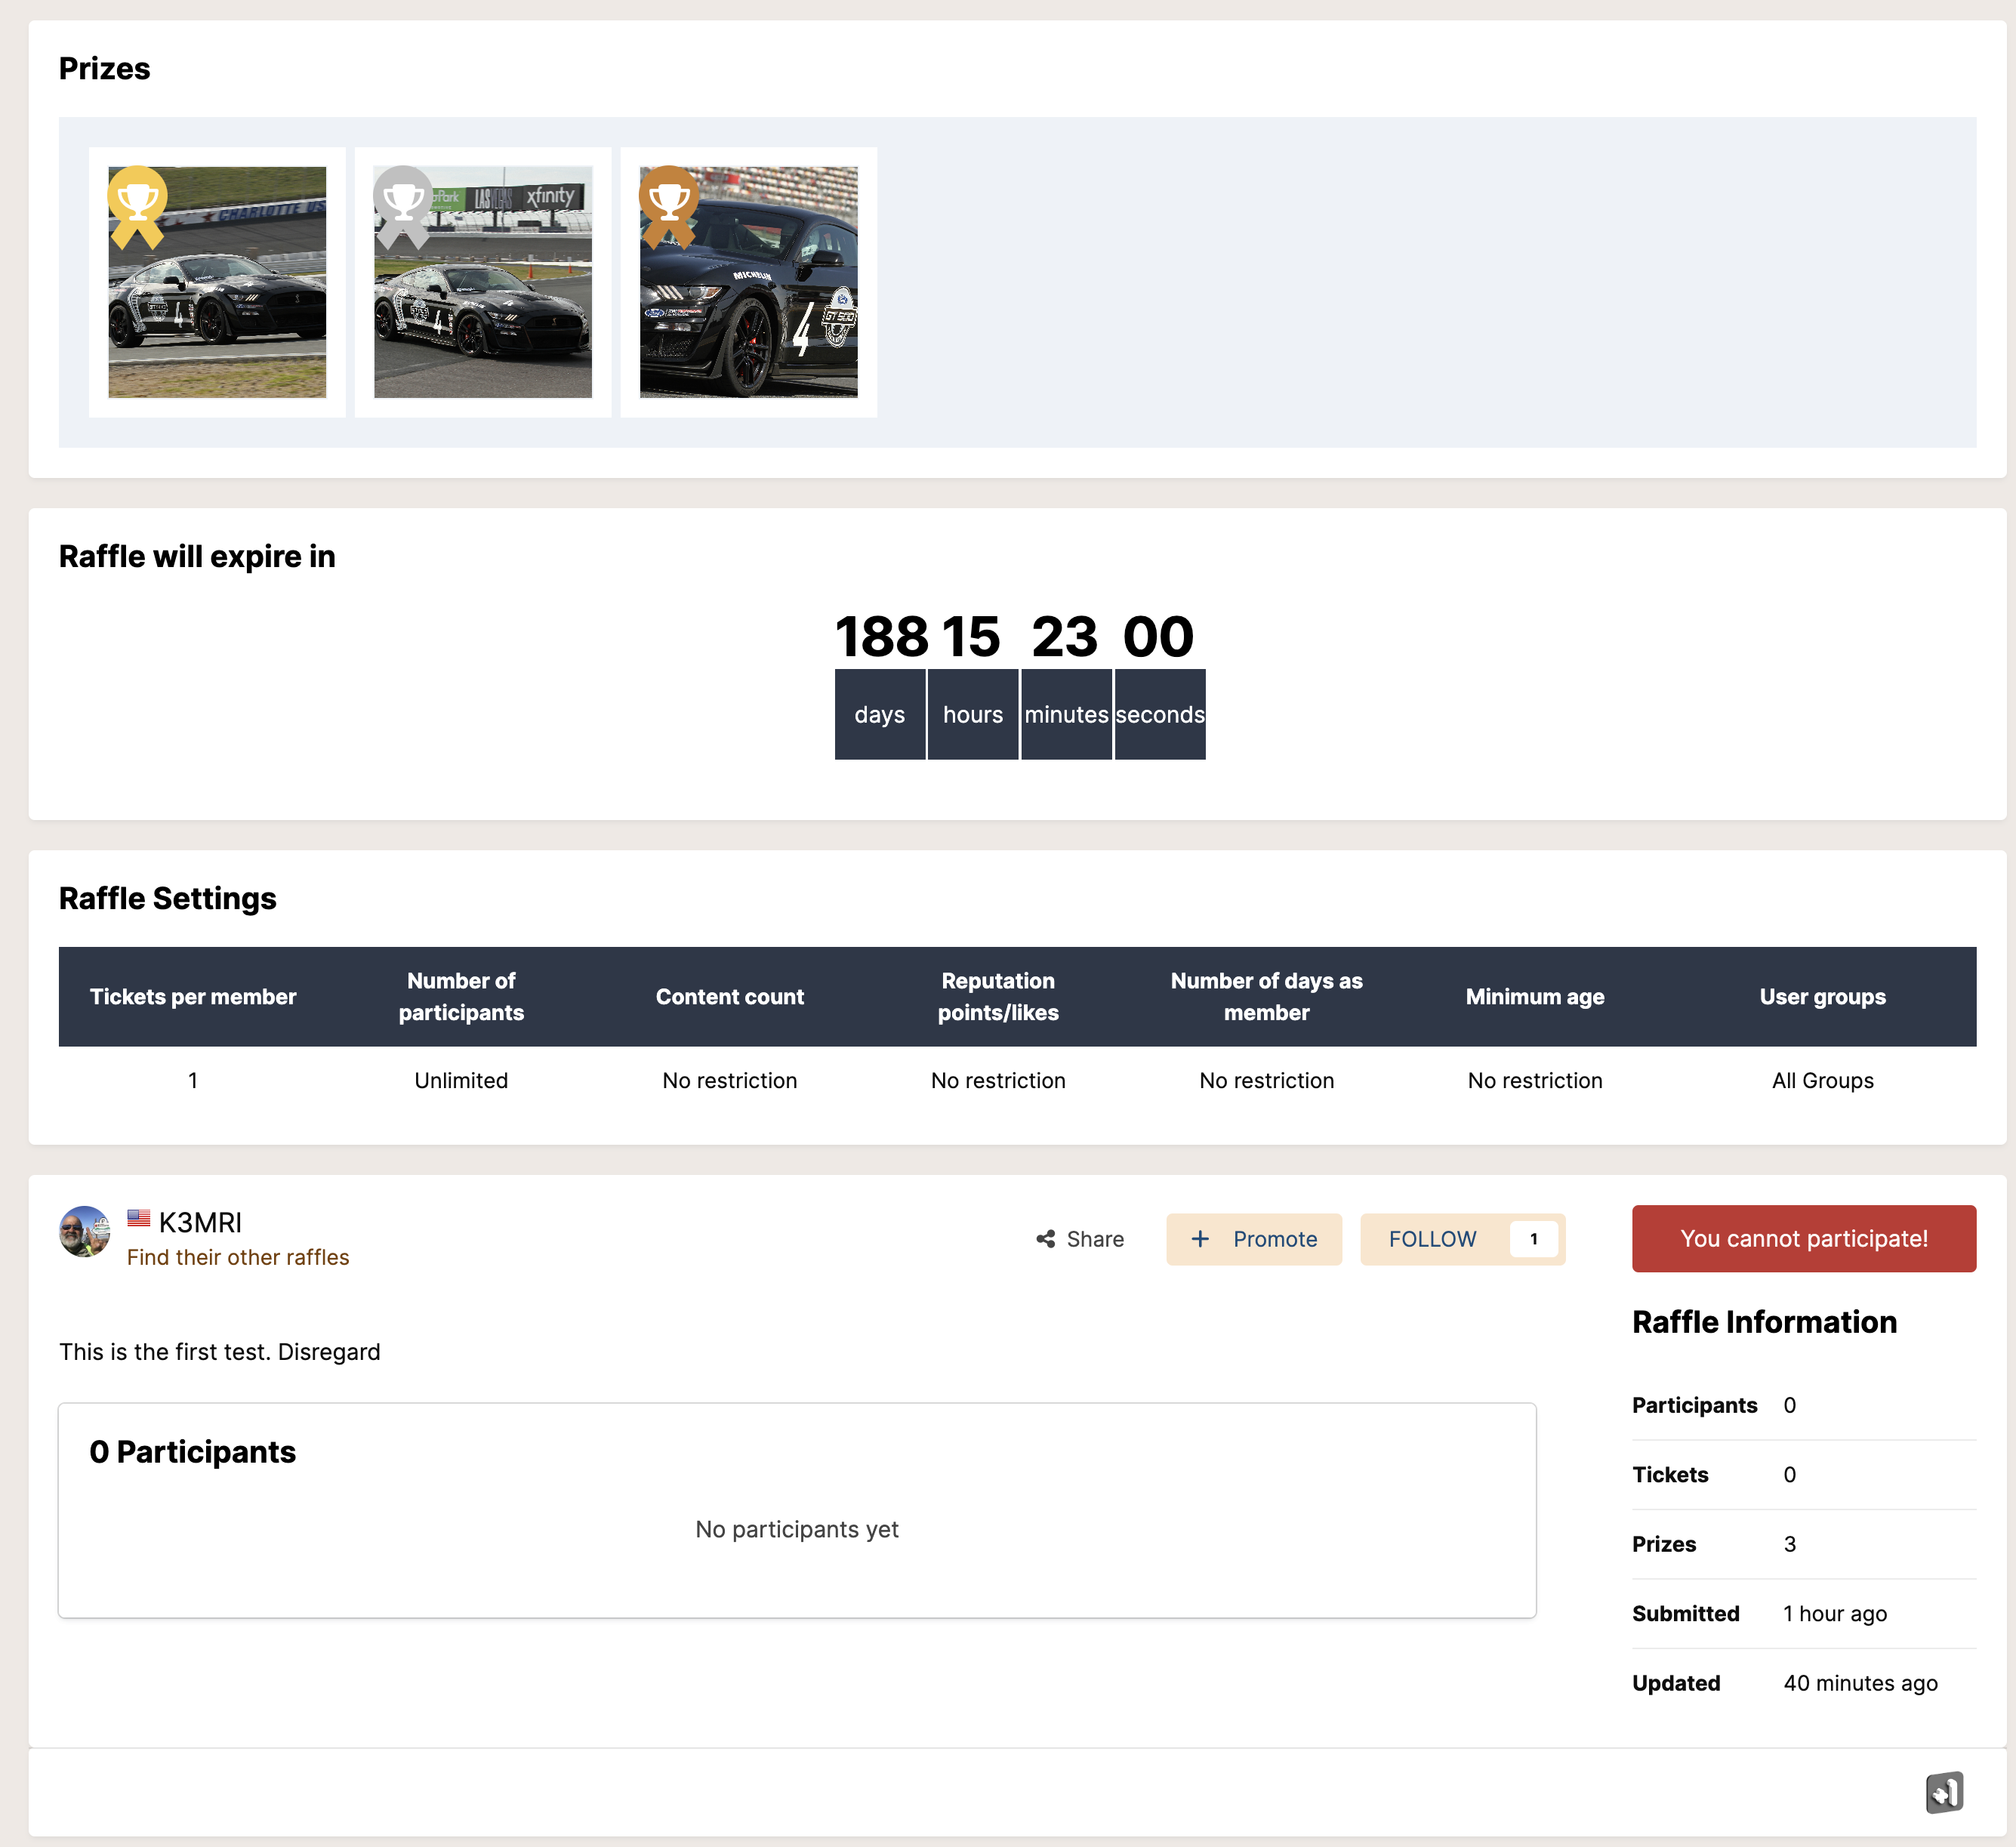
Task: Click the follower count badge
Action: click(1533, 1239)
